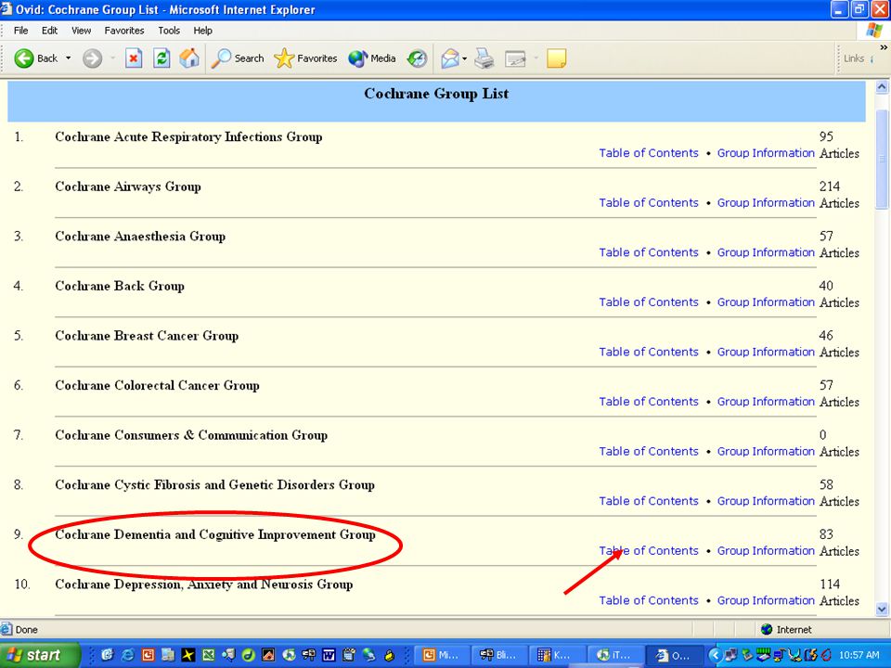Open Group Information for Dementia and Cognitive Improvement Group
The width and height of the screenshot is (891, 668).
pyautogui.click(x=766, y=550)
